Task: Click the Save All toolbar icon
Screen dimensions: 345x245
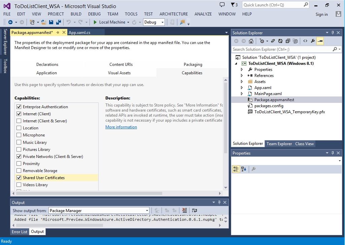Action: coord(58,22)
